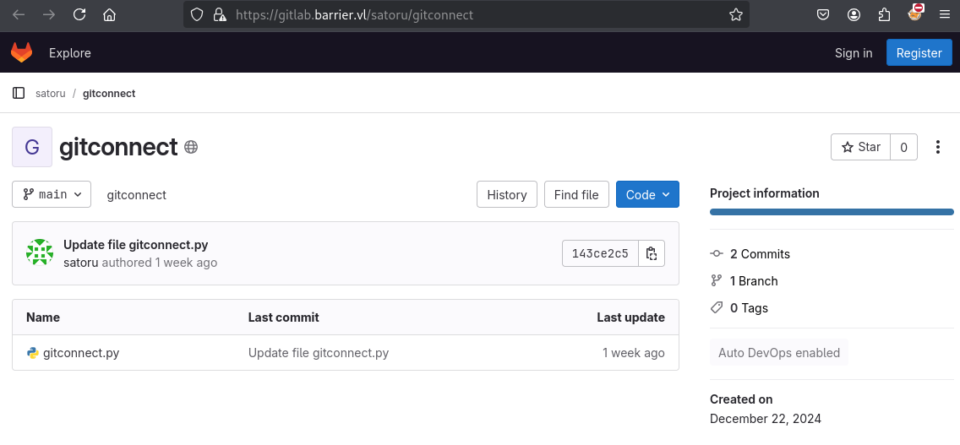The width and height of the screenshot is (960, 445).
Task: Click the Sign in link
Action: 854,52
